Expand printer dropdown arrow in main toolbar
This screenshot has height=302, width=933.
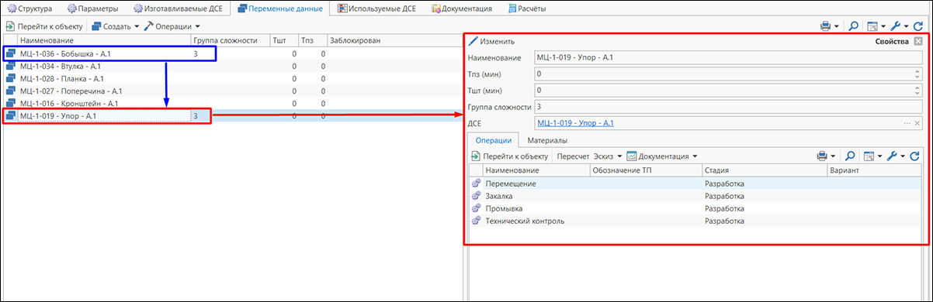(837, 26)
